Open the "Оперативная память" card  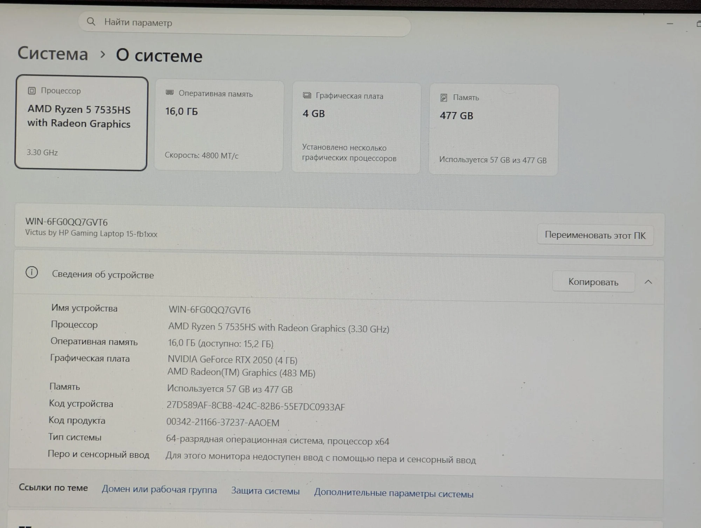point(219,126)
